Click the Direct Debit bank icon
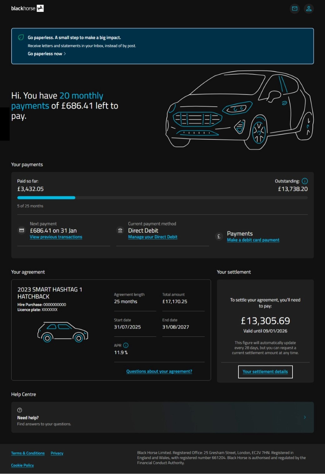Viewport: 325px width, 474px height. tap(120, 230)
